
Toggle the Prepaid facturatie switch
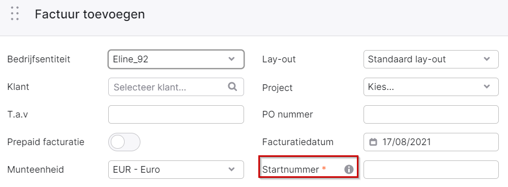point(125,142)
